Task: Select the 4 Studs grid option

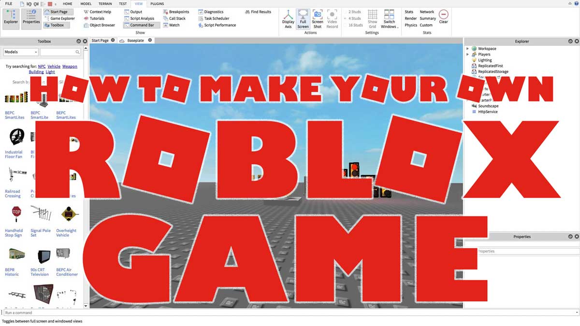Action: [x=353, y=18]
